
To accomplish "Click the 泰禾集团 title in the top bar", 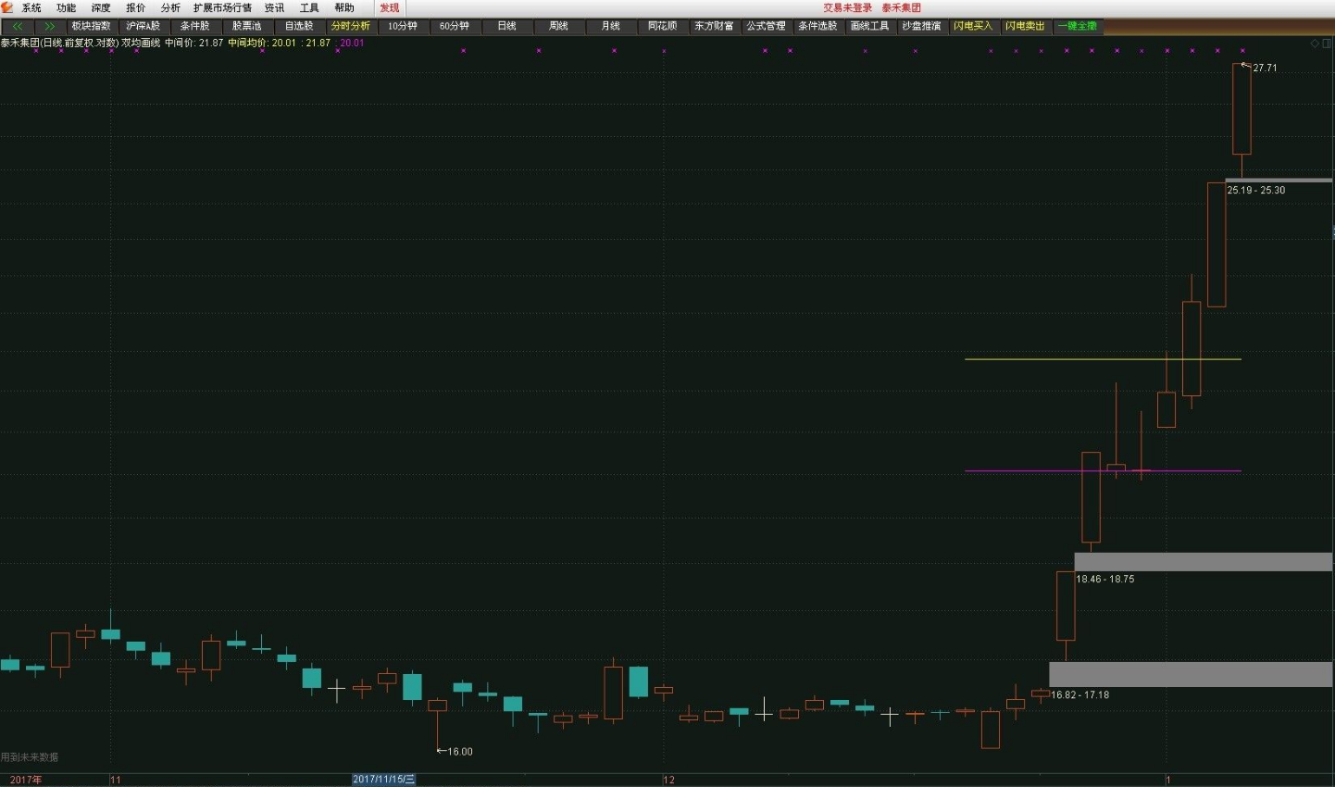I will [x=902, y=7].
